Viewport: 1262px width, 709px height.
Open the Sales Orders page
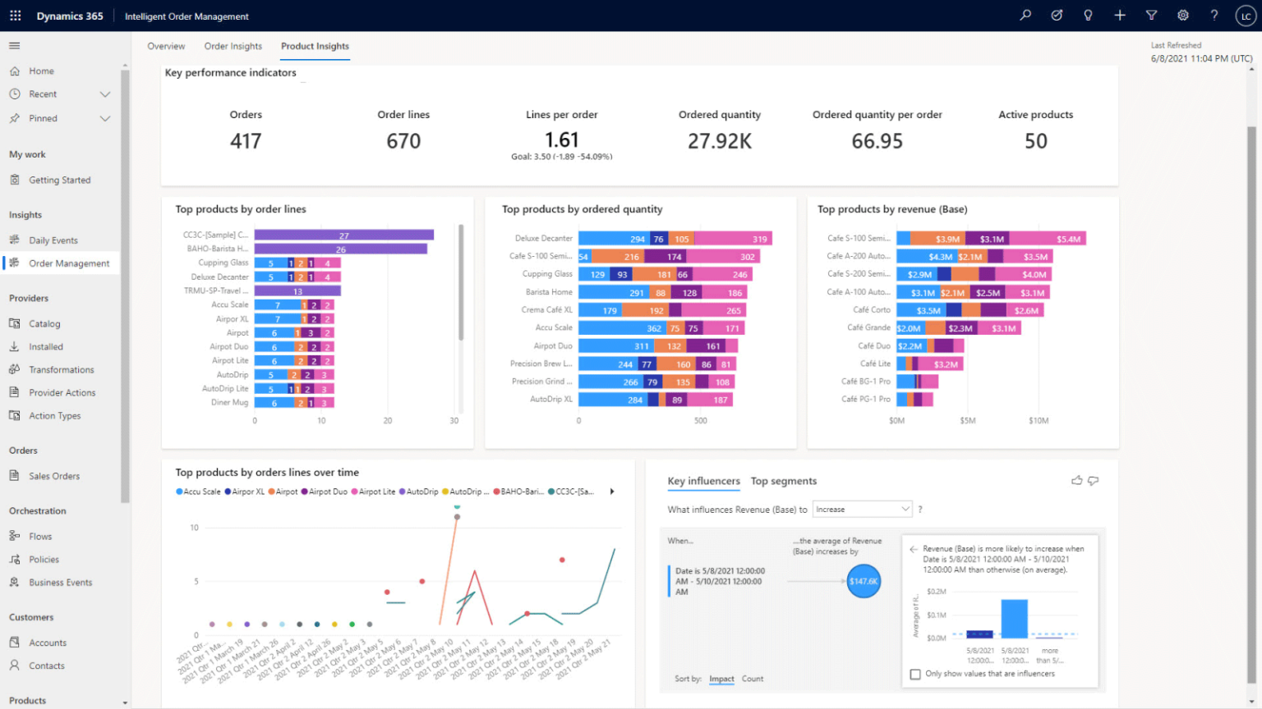54,476
